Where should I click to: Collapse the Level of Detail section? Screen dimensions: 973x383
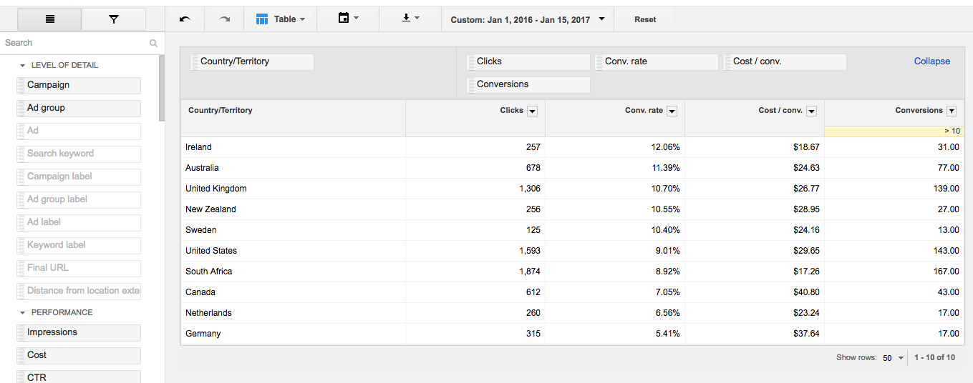[23, 65]
